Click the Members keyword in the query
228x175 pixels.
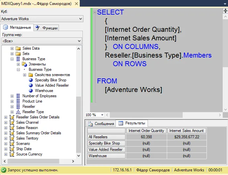point(197,55)
